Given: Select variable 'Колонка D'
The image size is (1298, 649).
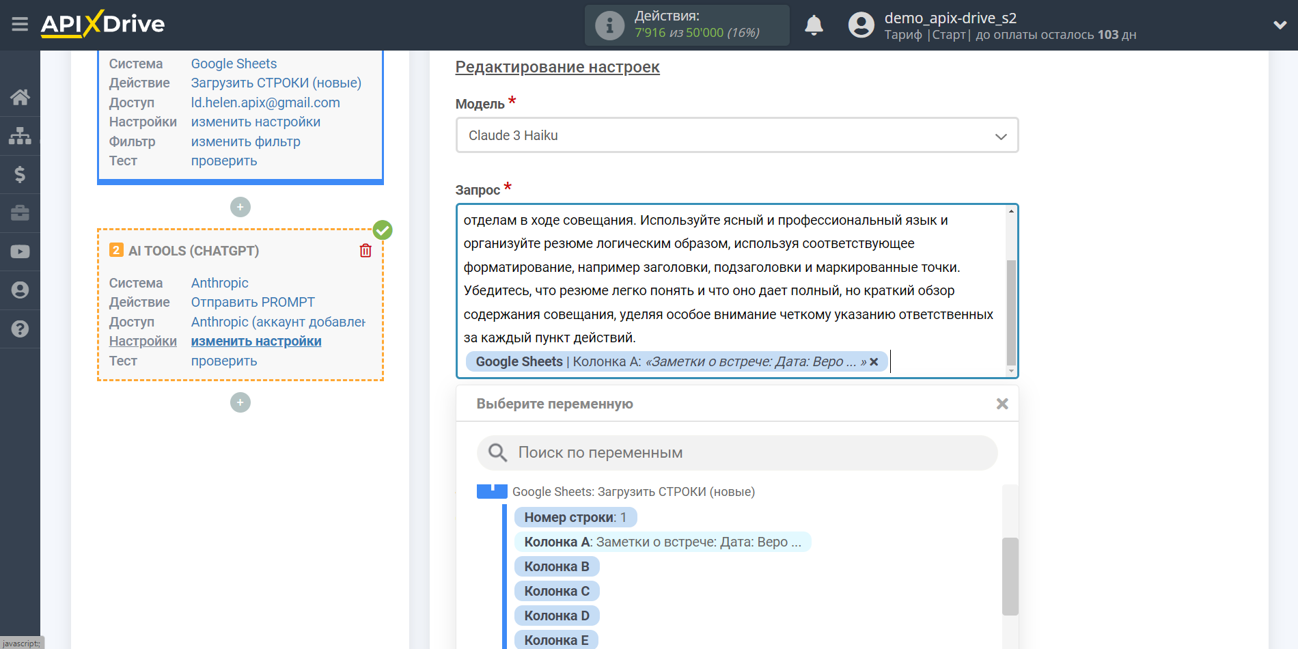Looking at the screenshot, I should pos(557,616).
